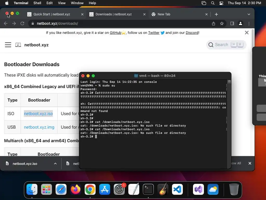Open App Store from the Dock
This screenshot has width=266, height=200.
(105, 189)
